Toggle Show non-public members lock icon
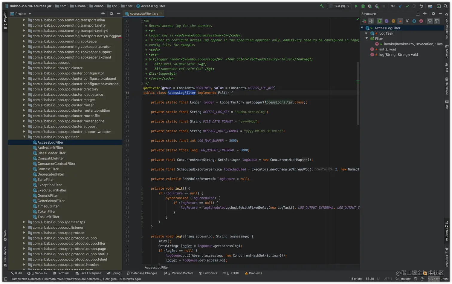 tap(400, 21)
